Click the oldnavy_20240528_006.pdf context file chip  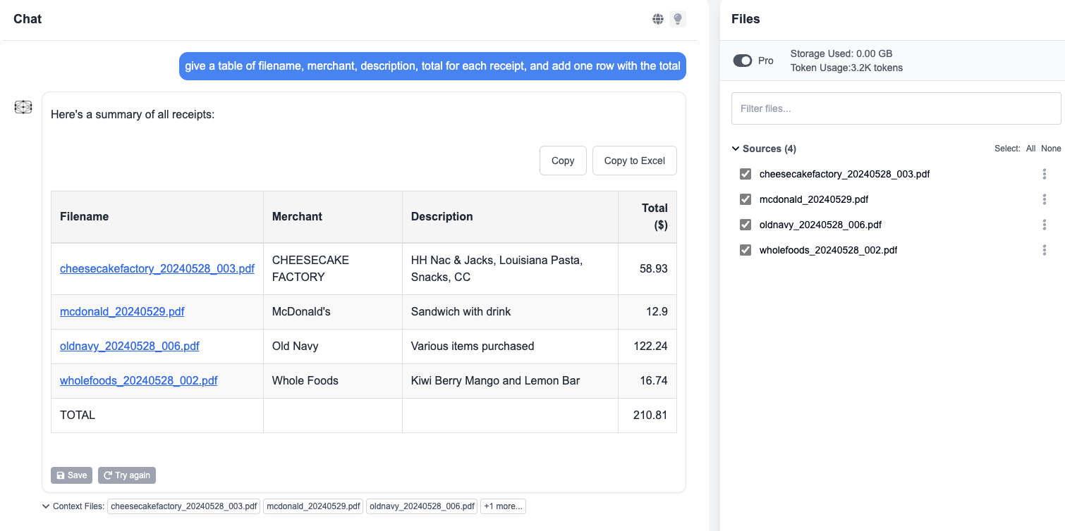(422, 506)
